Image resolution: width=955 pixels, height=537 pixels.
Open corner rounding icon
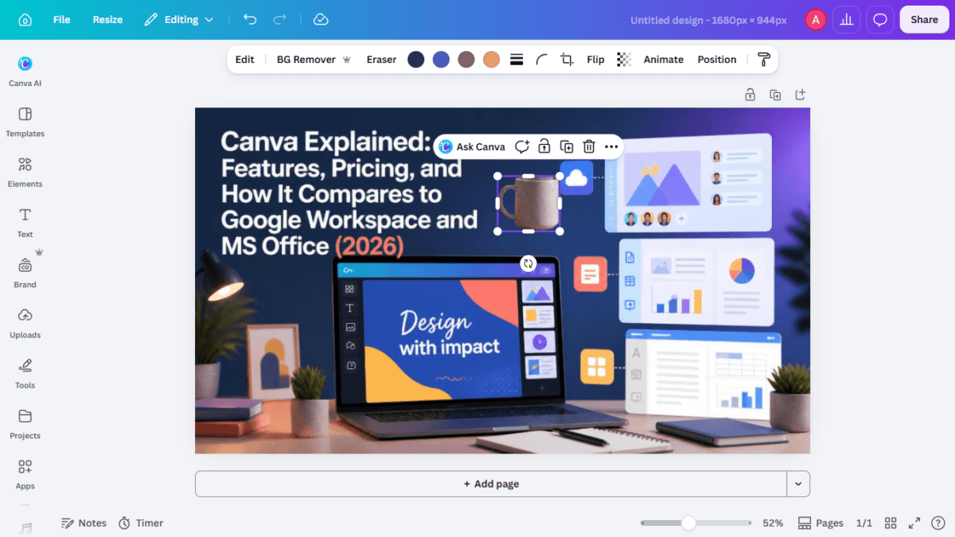tap(542, 60)
